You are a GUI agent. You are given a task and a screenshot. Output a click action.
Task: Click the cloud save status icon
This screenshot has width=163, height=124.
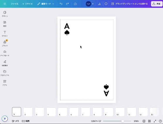click(75, 4)
